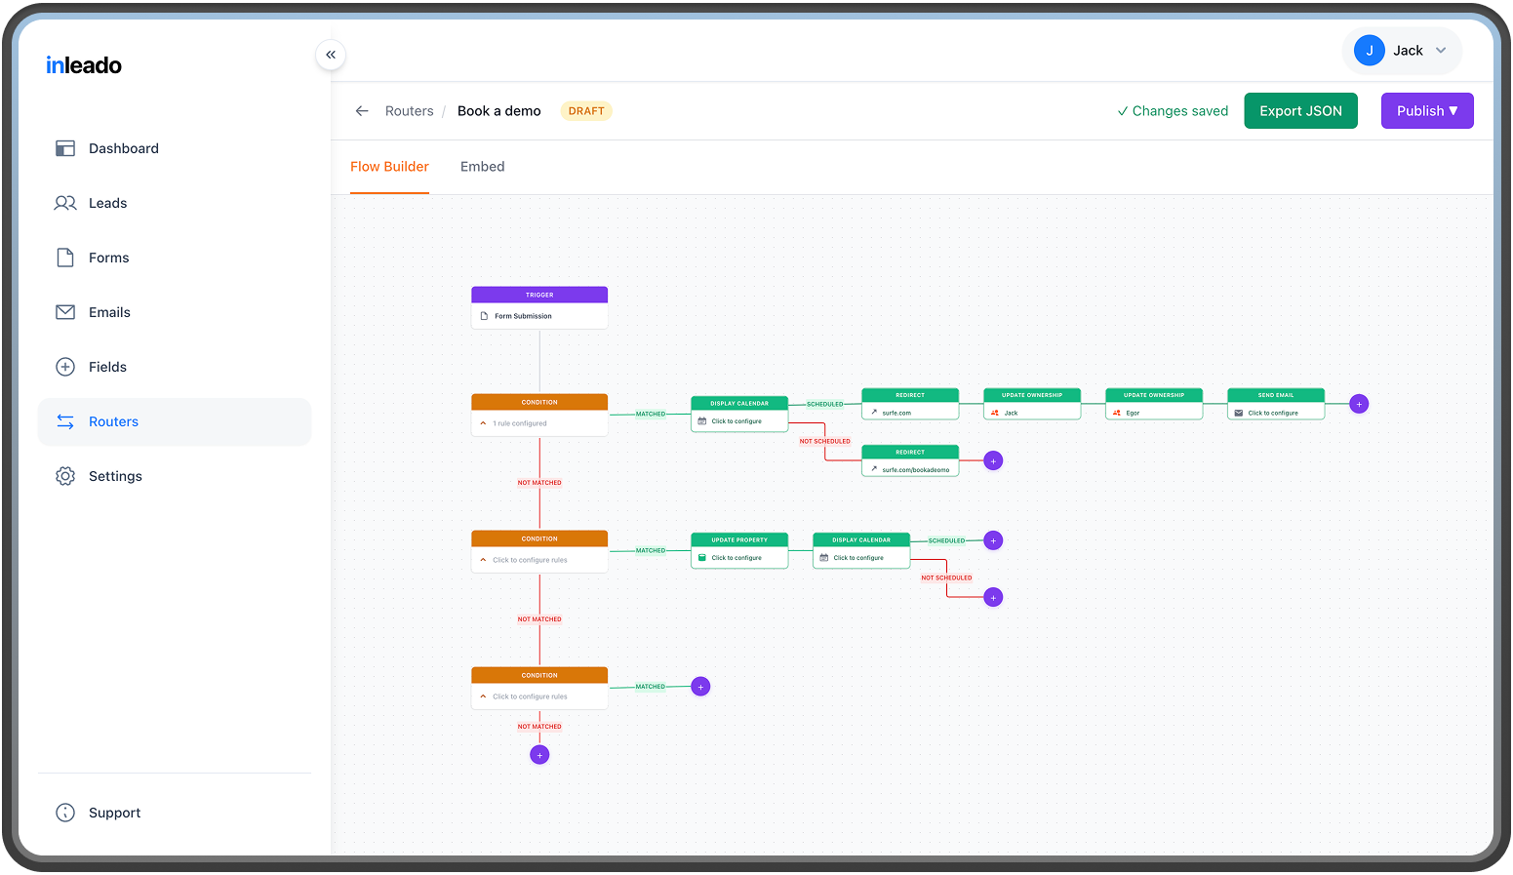Add a step after Send Email node
Image resolution: width=1513 pixels, height=875 pixels.
1359,404
